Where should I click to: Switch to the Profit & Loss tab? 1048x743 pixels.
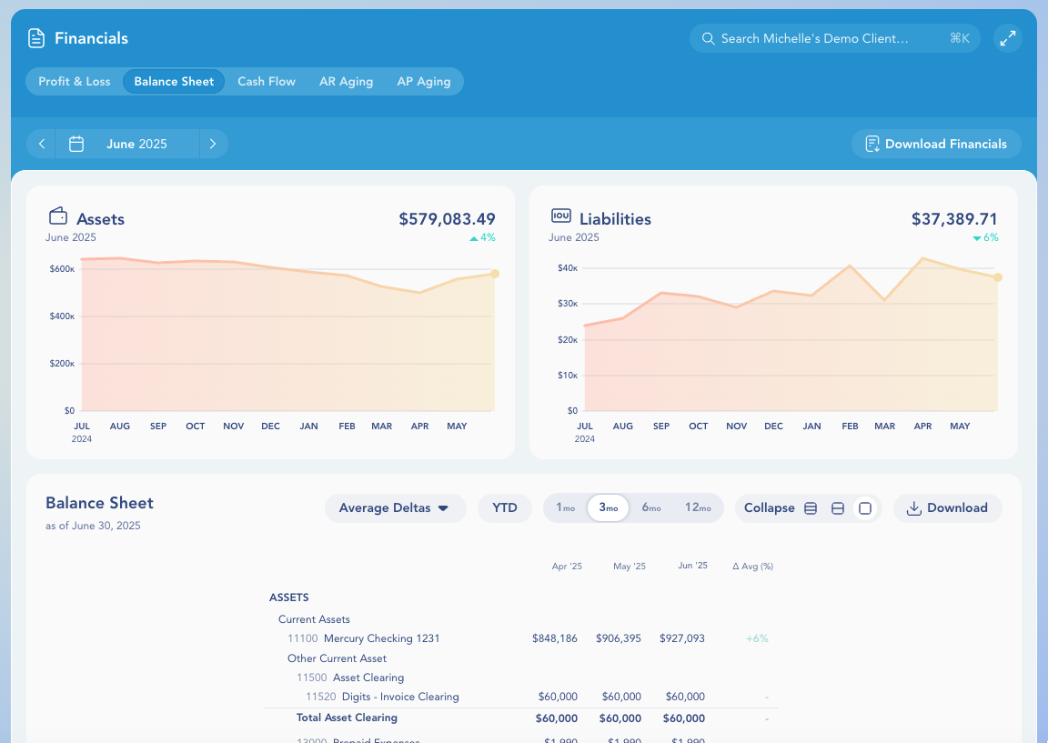coord(75,81)
